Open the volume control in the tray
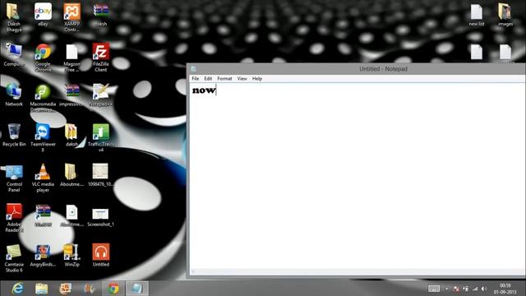The height and width of the screenshot is (296, 526). tap(484, 289)
